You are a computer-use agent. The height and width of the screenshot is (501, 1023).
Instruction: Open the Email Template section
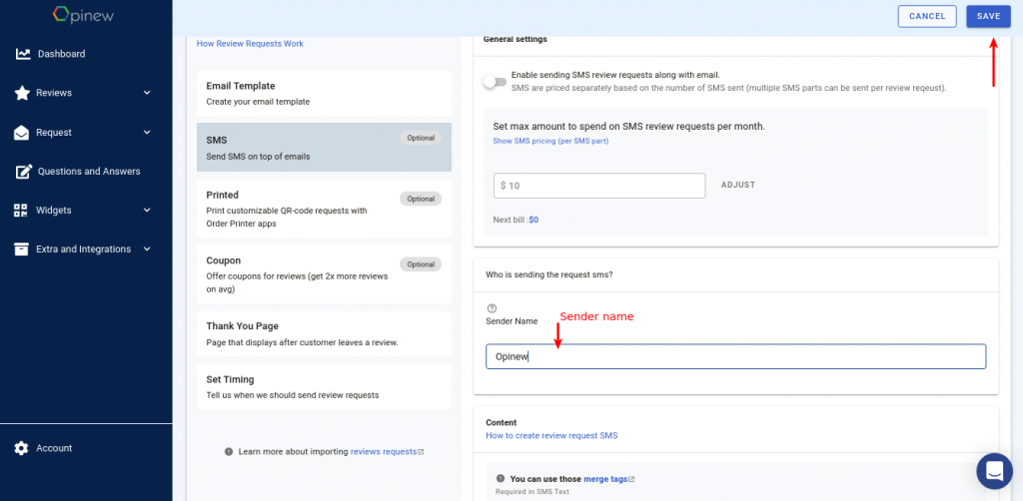pos(324,93)
